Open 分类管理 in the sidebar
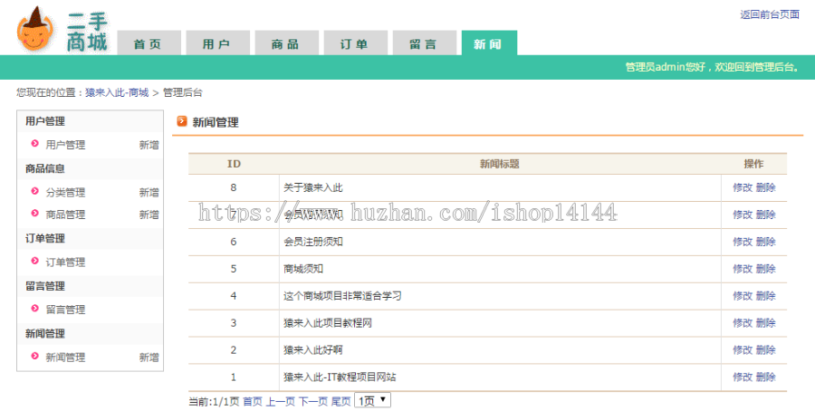Screen dimensions: 815x420 65,192
